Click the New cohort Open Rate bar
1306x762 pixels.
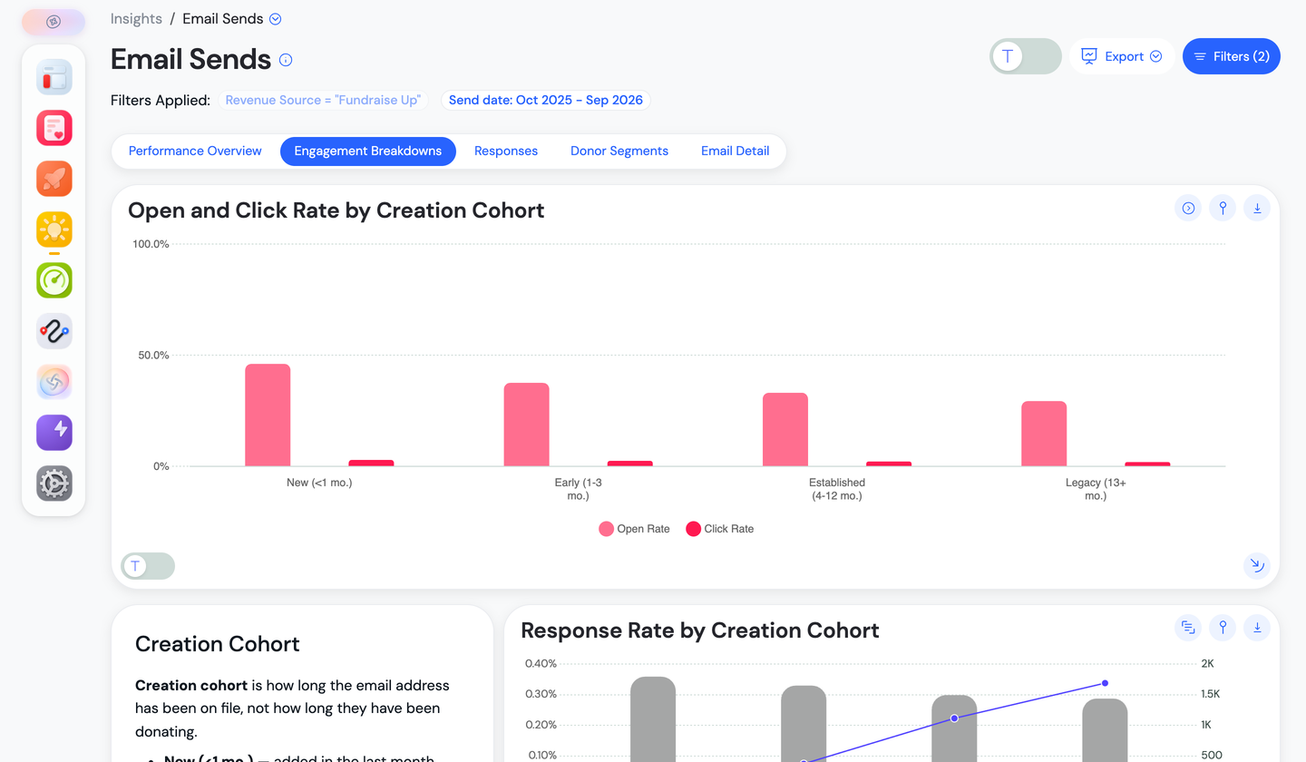click(x=268, y=415)
